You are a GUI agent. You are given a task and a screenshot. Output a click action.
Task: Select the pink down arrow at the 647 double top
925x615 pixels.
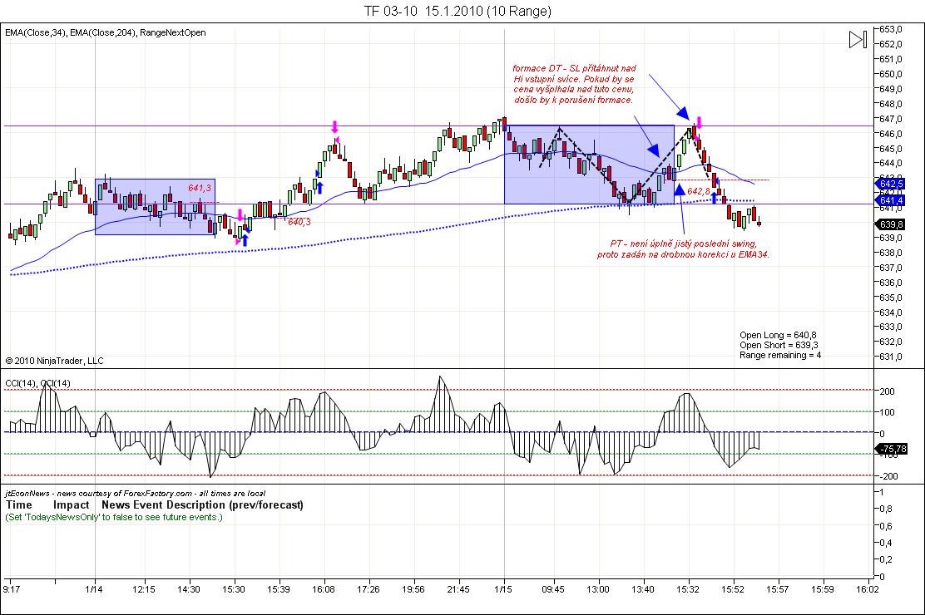click(x=700, y=123)
